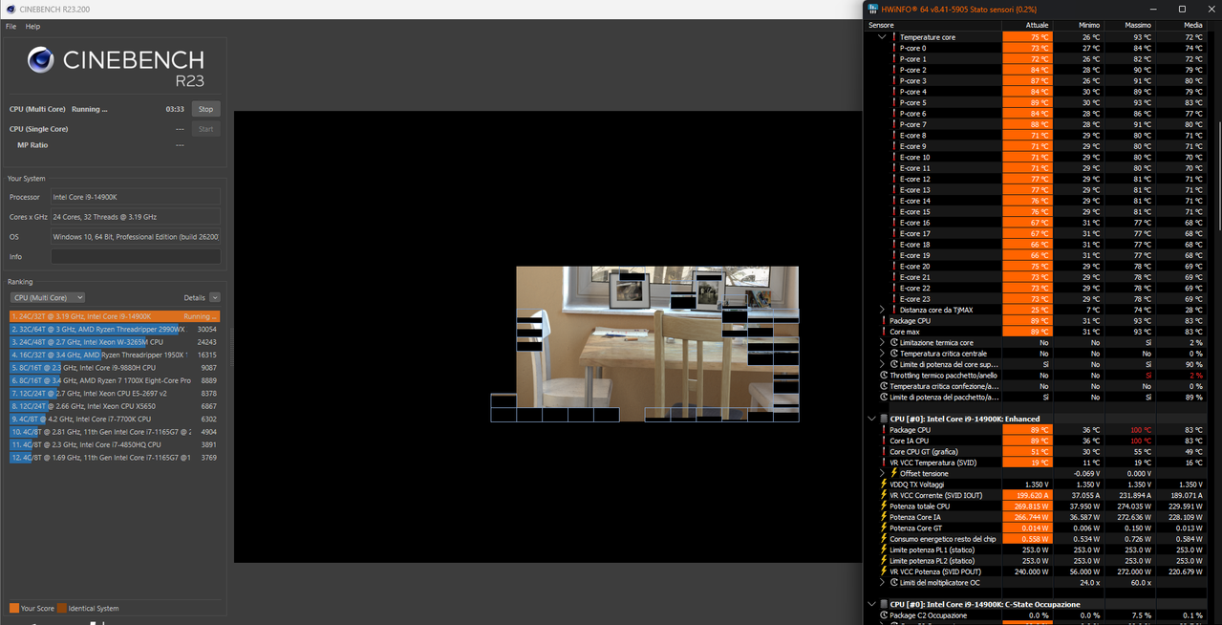Open the CPU (Multi Core) ranking dropdown
Image resolution: width=1222 pixels, height=625 pixels.
(47, 298)
